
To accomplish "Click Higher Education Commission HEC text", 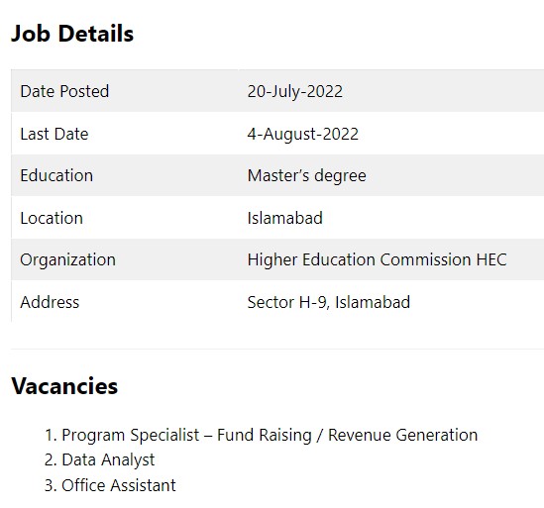I will pyautogui.click(x=378, y=259).
